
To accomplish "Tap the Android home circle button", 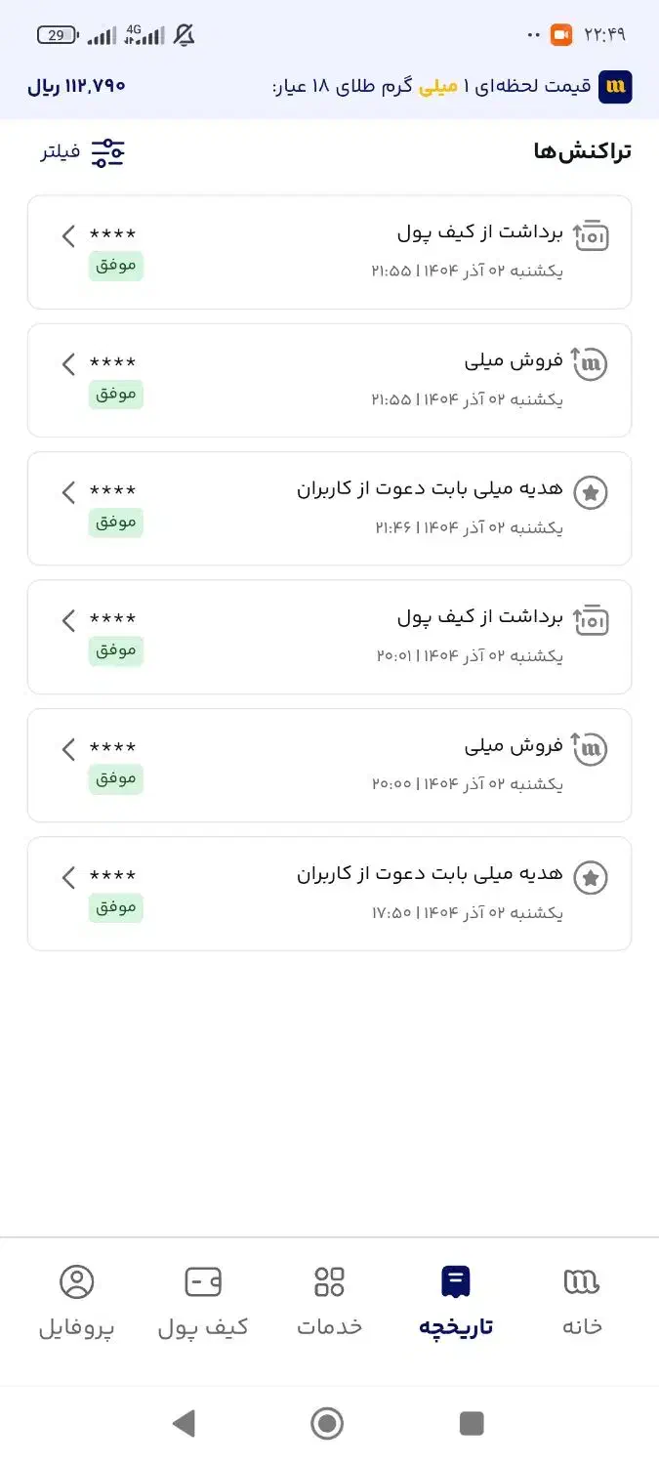I will pos(328,1423).
